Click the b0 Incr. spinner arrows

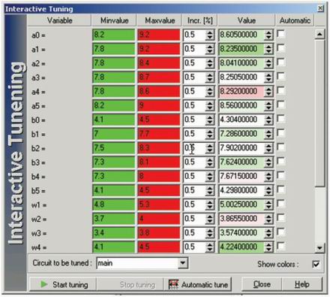(x=210, y=120)
